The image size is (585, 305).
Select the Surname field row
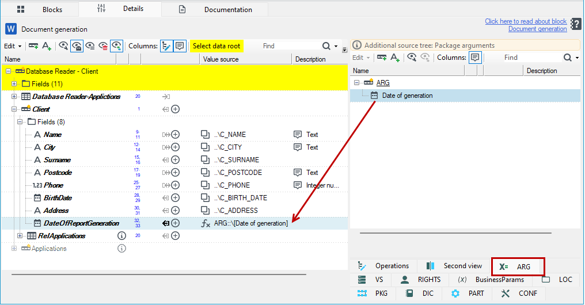(174, 159)
